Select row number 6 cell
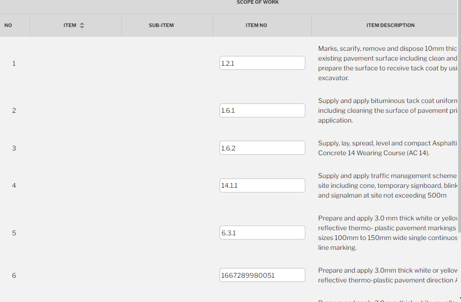The width and height of the screenshot is (461, 302). coord(14,275)
